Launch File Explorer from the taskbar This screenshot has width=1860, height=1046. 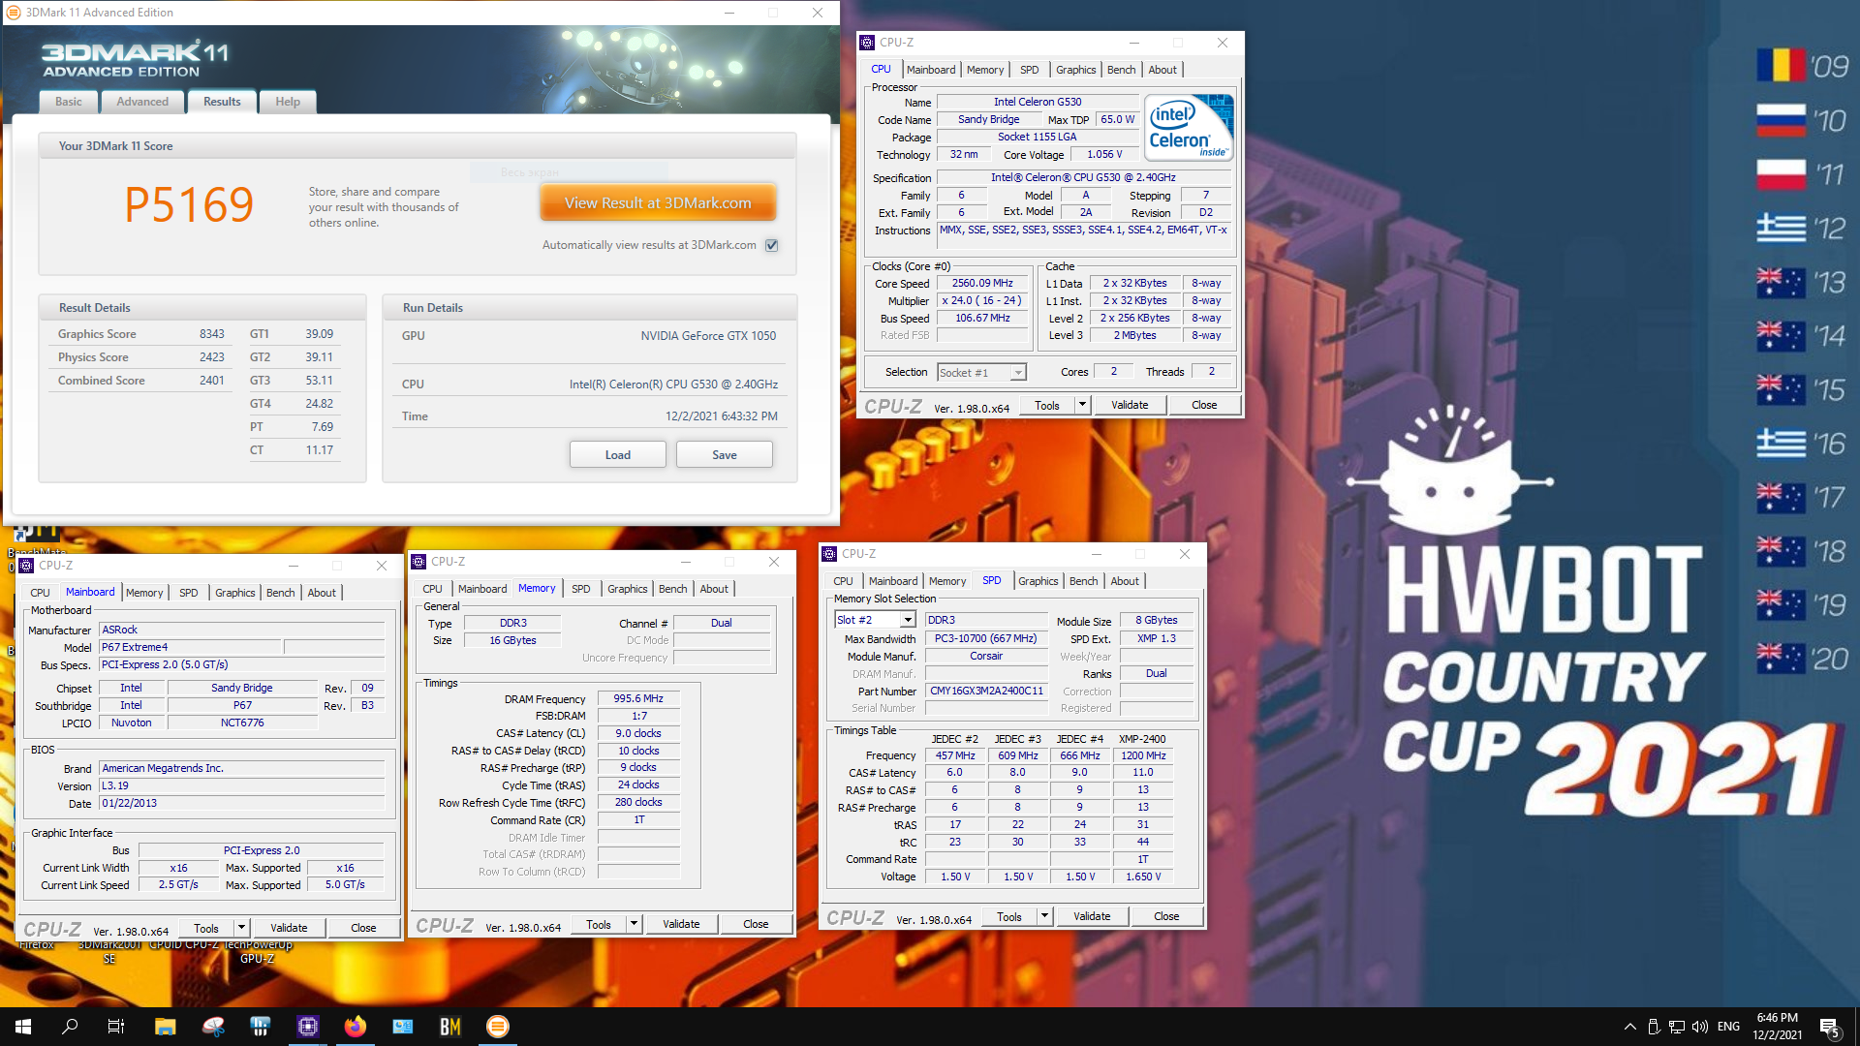[x=165, y=1027]
